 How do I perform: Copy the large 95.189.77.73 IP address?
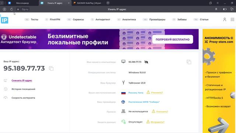pos(51,68)
